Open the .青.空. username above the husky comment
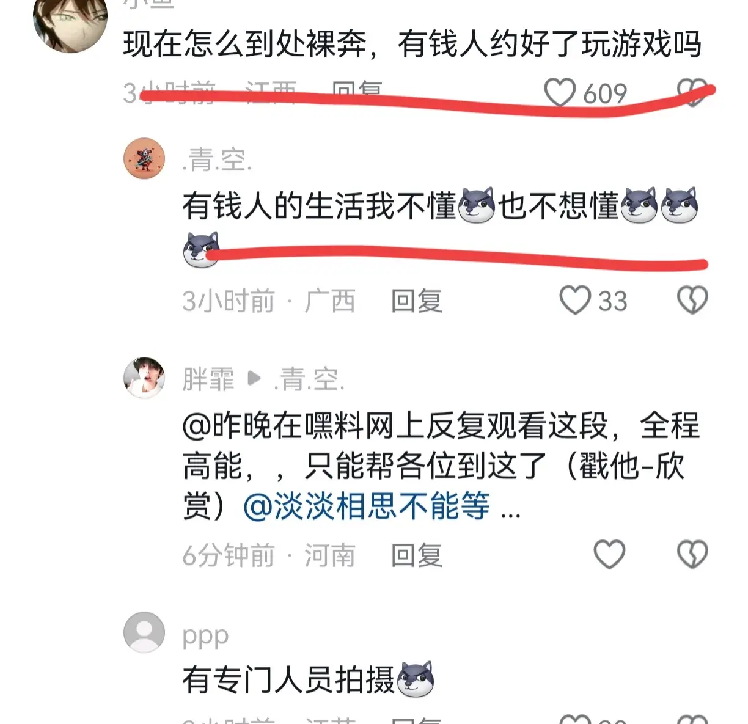Image resolution: width=748 pixels, height=724 pixels. (x=217, y=160)
